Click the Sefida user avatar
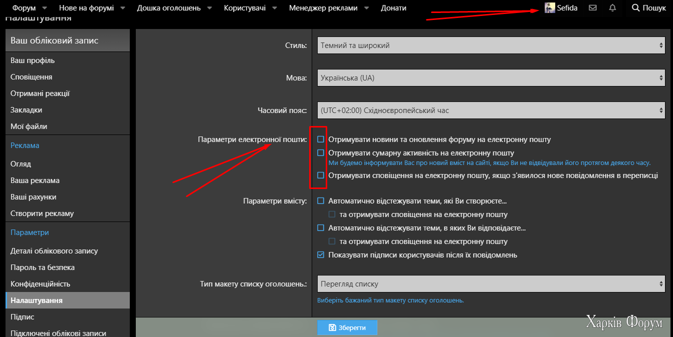 pyautogui.click(x=550, y=8)
